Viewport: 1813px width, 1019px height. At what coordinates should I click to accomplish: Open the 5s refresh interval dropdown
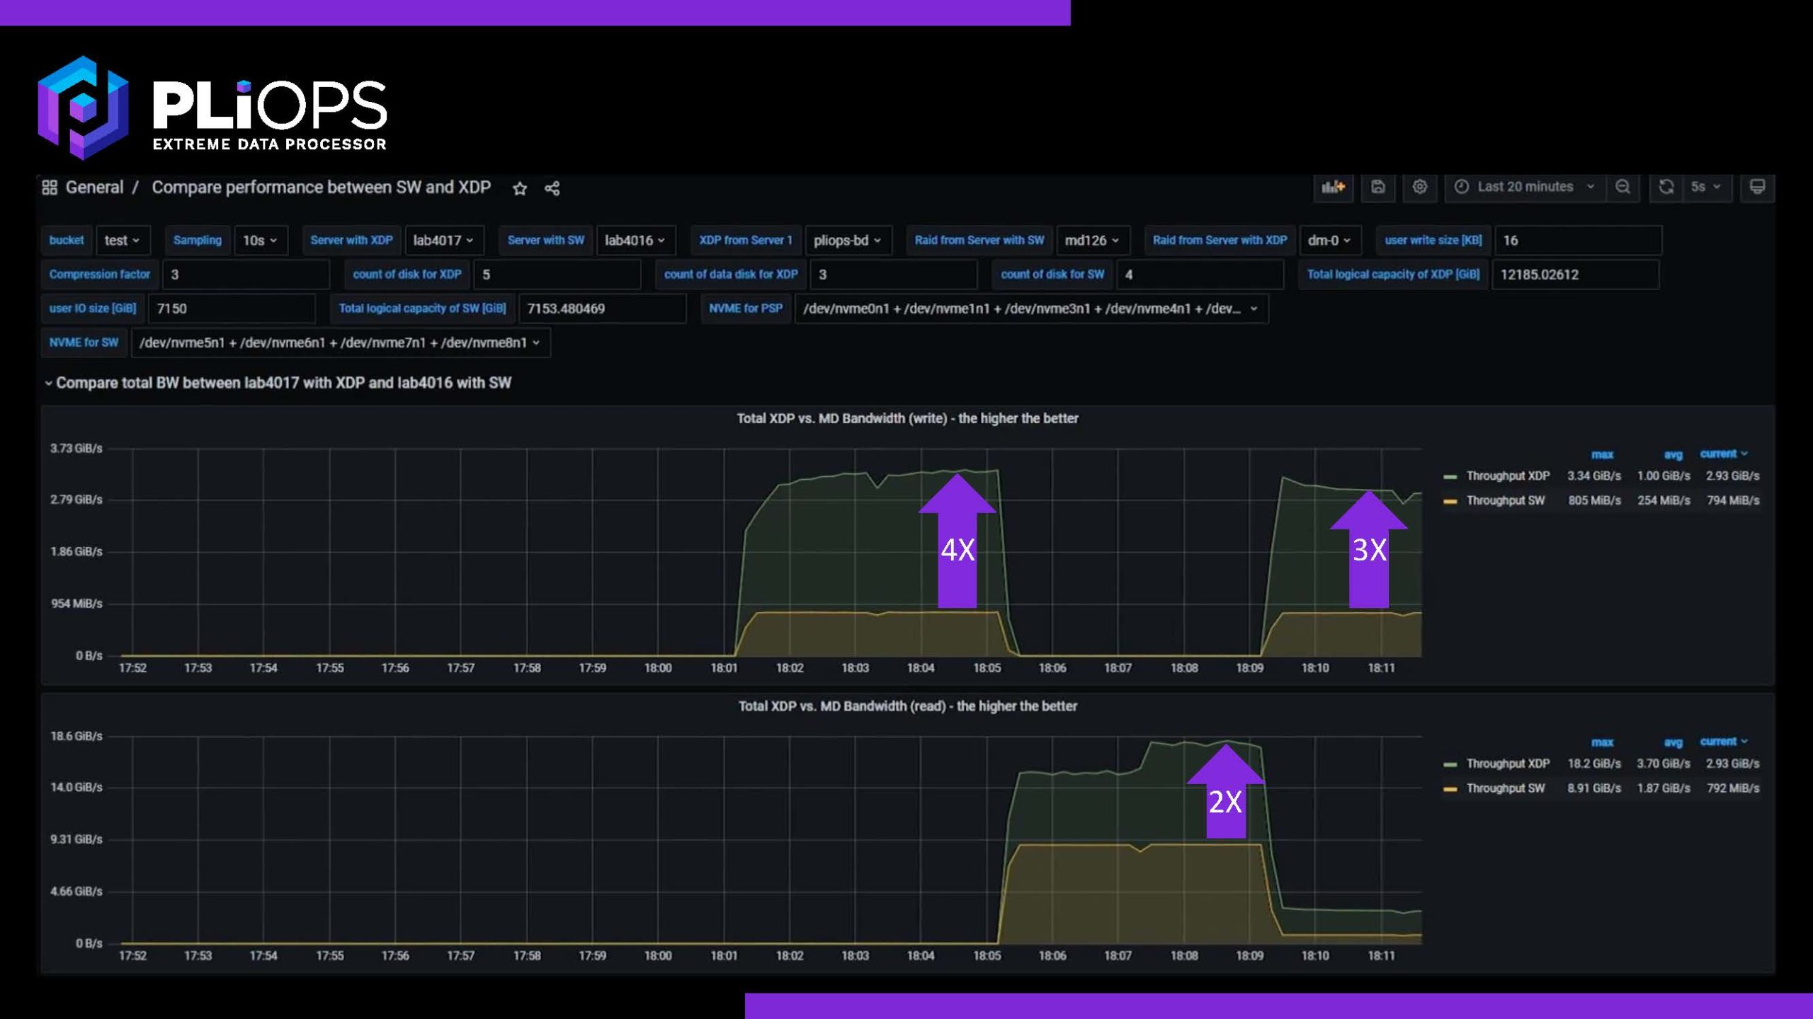(x=1705, y=187)
